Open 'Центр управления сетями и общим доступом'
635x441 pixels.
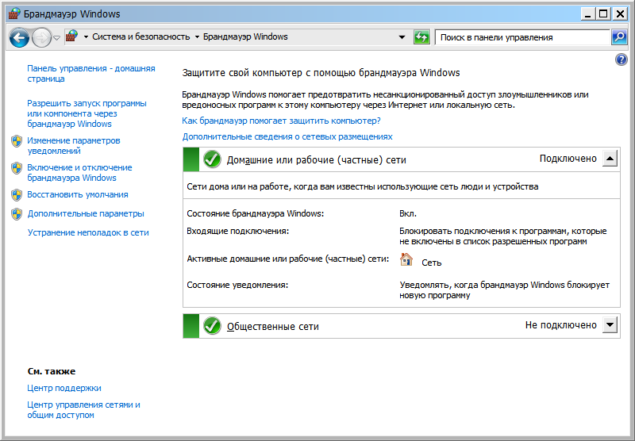(83, 410)
